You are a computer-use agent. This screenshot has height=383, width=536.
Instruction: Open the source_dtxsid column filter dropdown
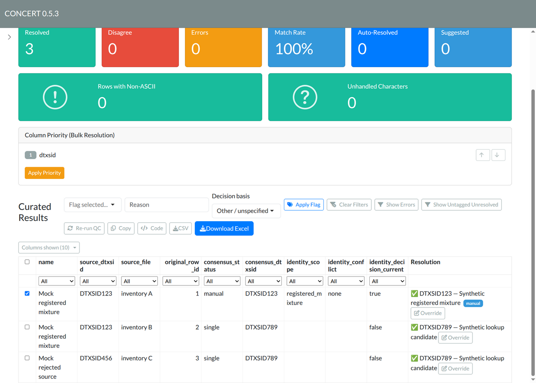point(98,281)
